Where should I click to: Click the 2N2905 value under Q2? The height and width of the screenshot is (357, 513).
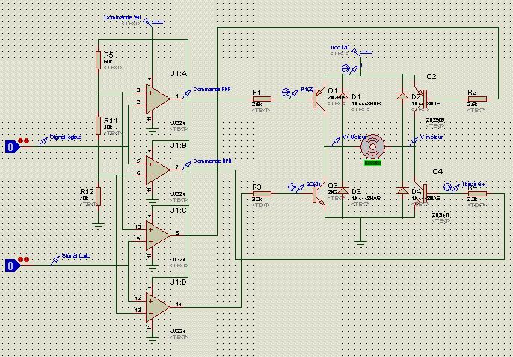click(x=434, y=119)
